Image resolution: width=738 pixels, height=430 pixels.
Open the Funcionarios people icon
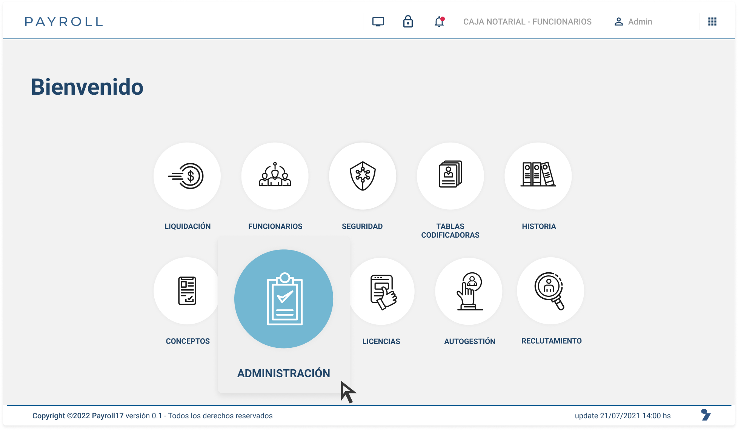[x=275, y=176]
